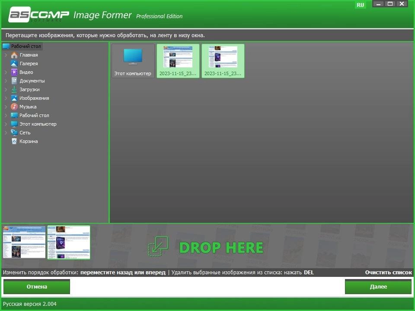Select first thumbnail in processing strip
Screen dimensions: 415x311
click(x=24, y=242)
